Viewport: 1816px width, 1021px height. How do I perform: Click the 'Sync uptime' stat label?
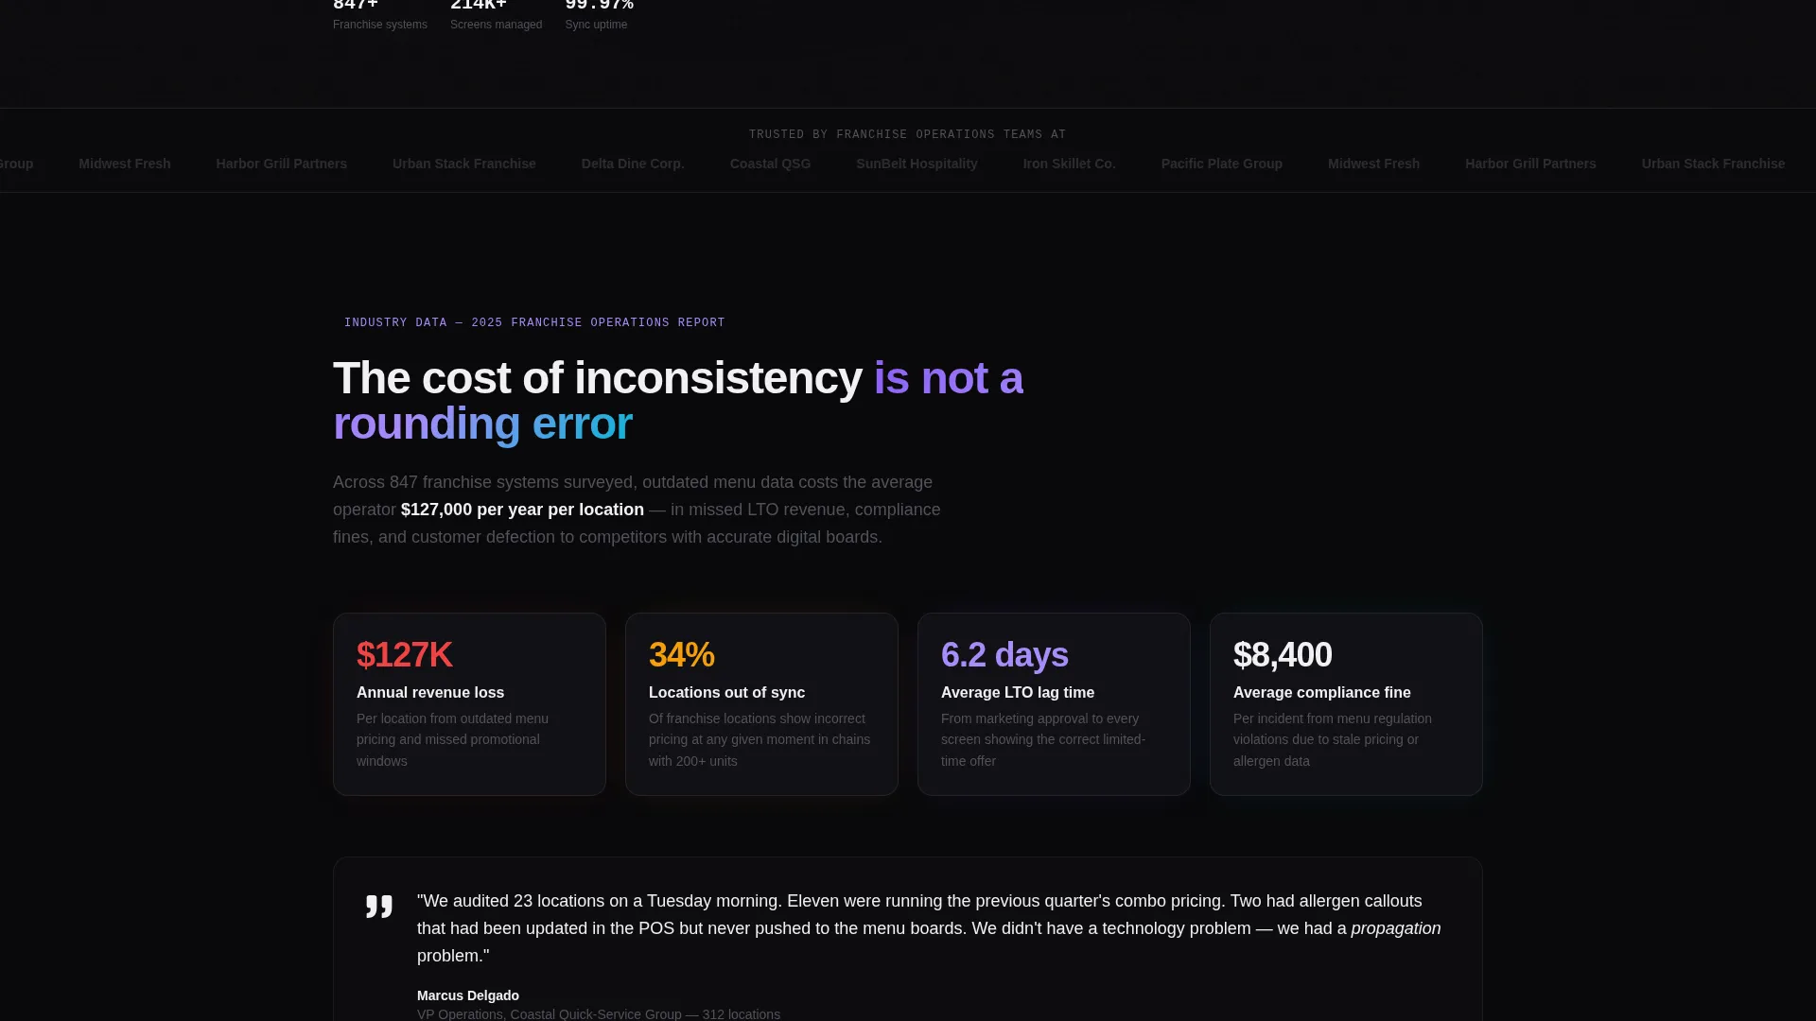click(596, 25)
